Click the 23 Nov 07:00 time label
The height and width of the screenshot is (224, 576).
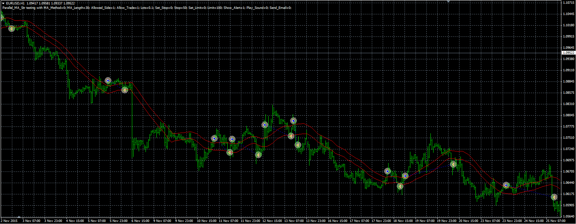click(490, 221)
